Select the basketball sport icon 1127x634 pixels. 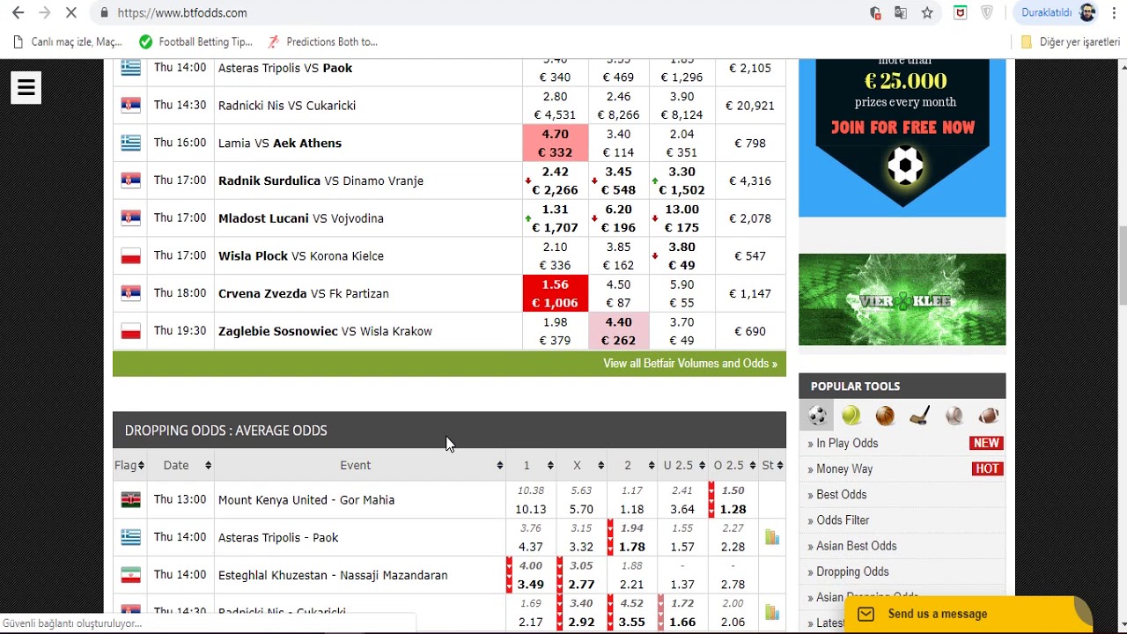[x=885, y=416]
